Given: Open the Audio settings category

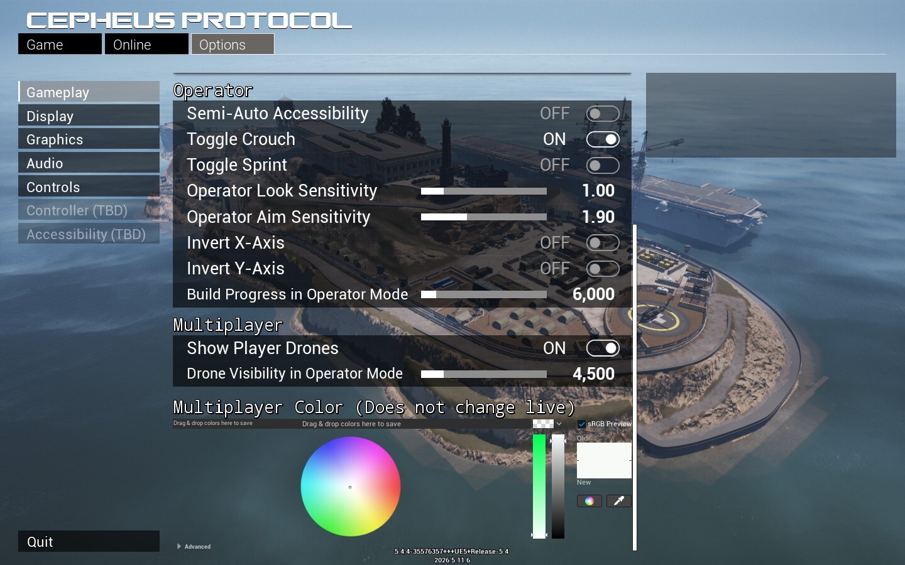Looking at the screenshot, I should [89, 163].
